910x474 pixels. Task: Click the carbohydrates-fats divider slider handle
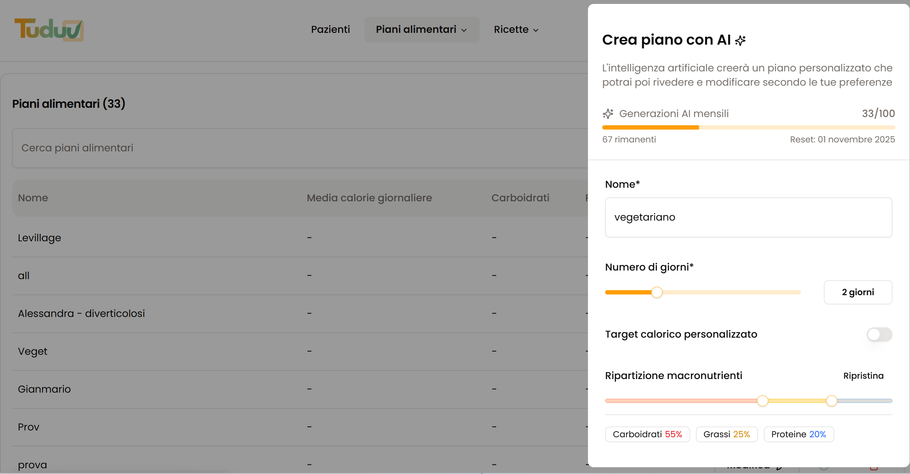[x=762, y=401]
